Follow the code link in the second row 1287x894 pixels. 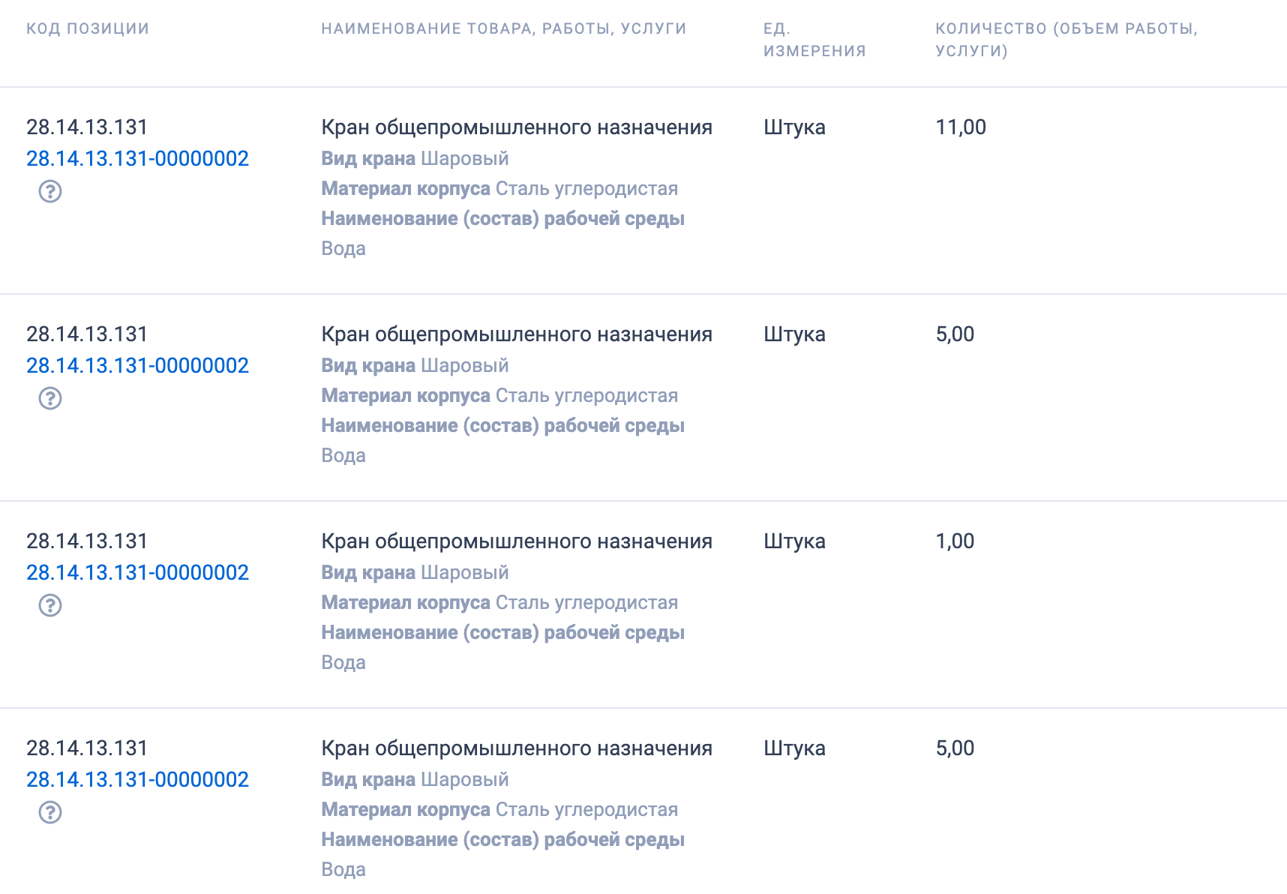tap(138, 365)
